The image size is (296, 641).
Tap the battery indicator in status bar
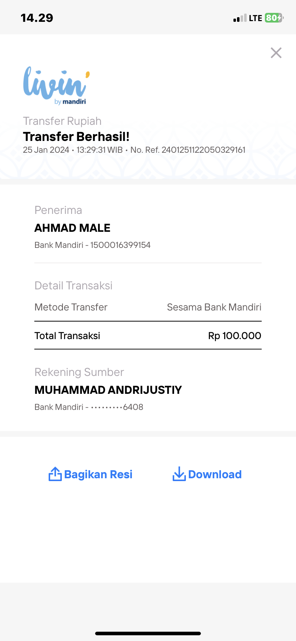pos(274,18)
